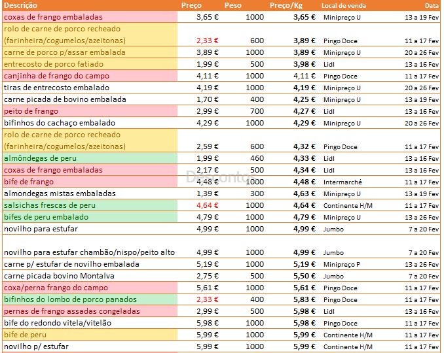The width and height of the screenshot is (444, 353).
Task: Click the 2,75 € price cell
Action: pos(208,276)
